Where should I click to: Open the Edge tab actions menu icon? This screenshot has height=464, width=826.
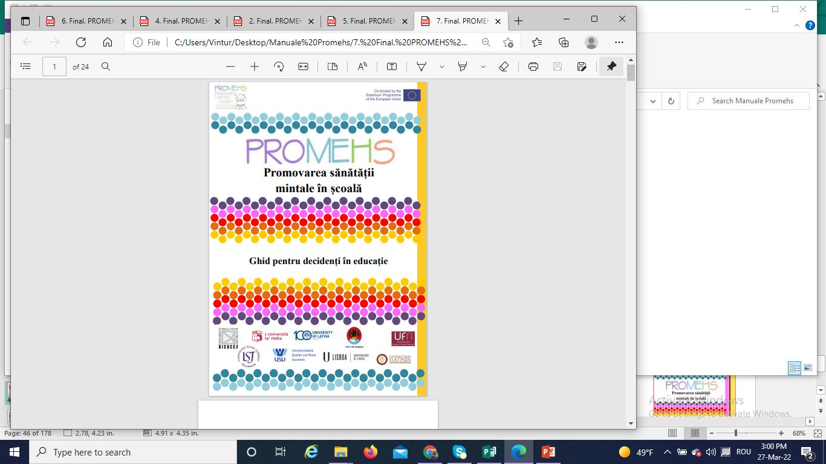[25, 21]
